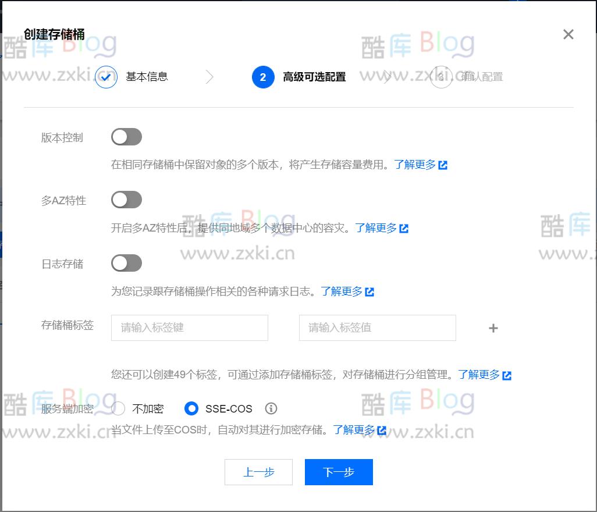This screenshot has height=512, width=597.
Task: Click the plus icon to add another tag row
Action: click(x=493, y=328)
